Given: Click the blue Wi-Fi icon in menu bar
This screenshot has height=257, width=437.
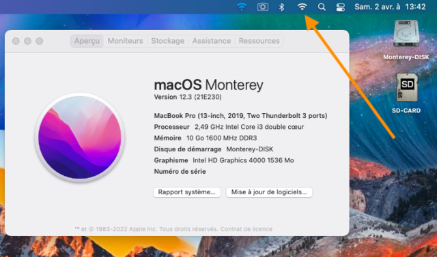Looking at the screenshot, I should [242, 7].
